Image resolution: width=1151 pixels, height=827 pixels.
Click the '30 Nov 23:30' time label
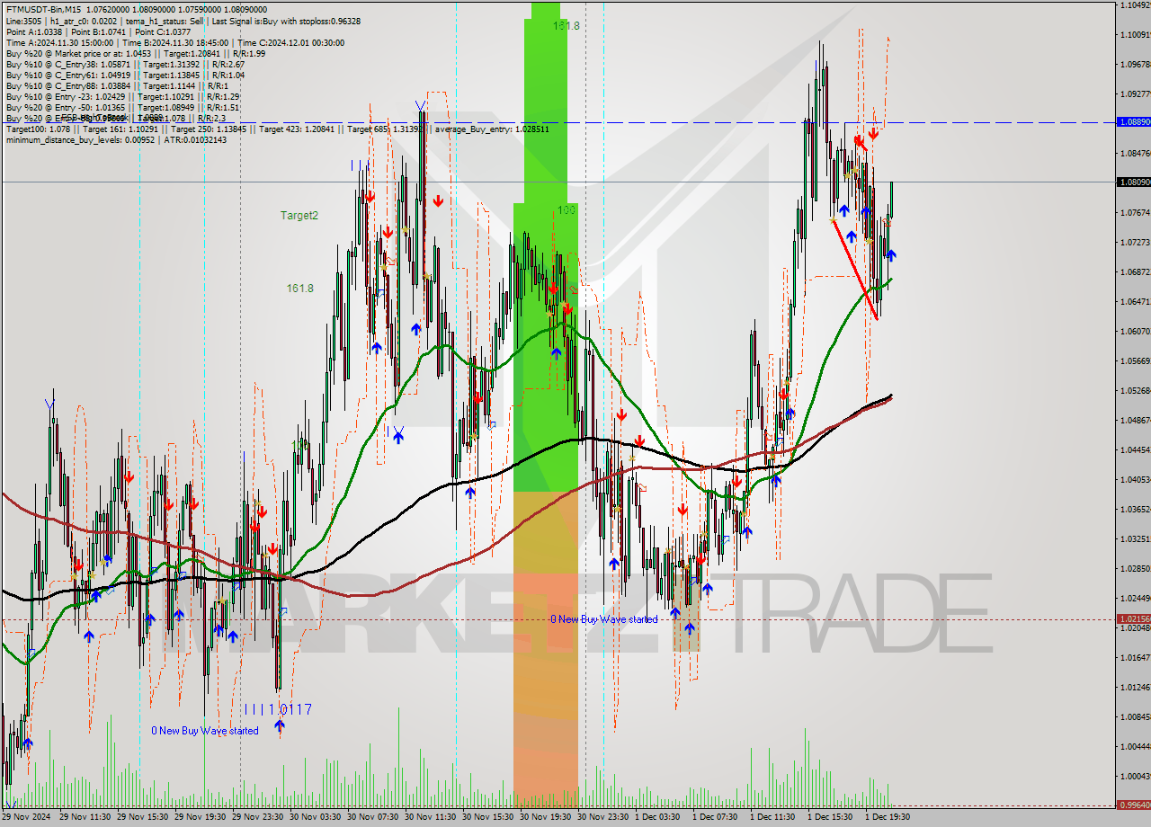coord(603,817)
